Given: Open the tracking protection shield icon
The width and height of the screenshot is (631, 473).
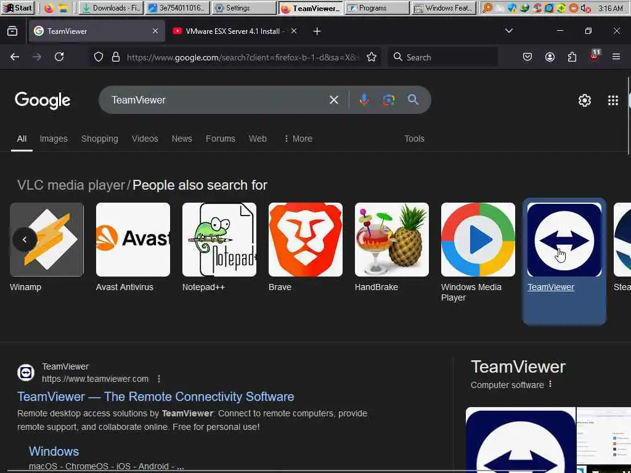Looking at the screenshot, I should (99, 57).
